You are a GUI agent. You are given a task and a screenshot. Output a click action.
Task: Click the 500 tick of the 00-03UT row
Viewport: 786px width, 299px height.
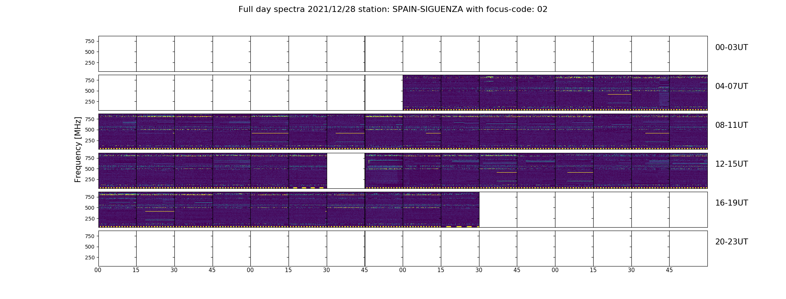tap(90, 52)
